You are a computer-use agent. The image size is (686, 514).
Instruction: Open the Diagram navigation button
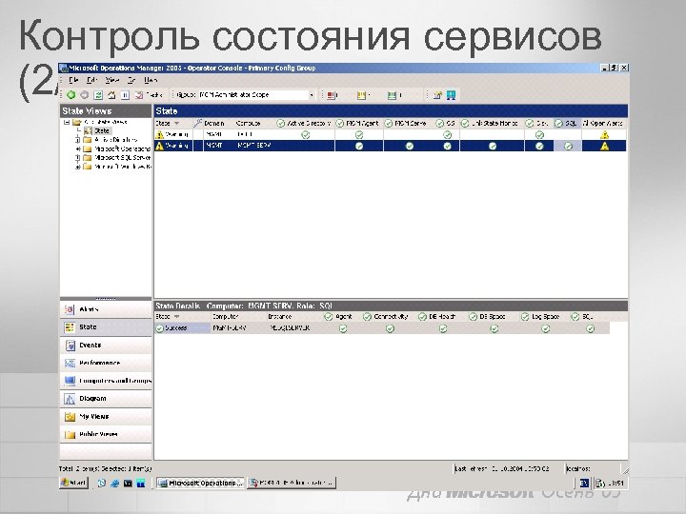point(106,399)
